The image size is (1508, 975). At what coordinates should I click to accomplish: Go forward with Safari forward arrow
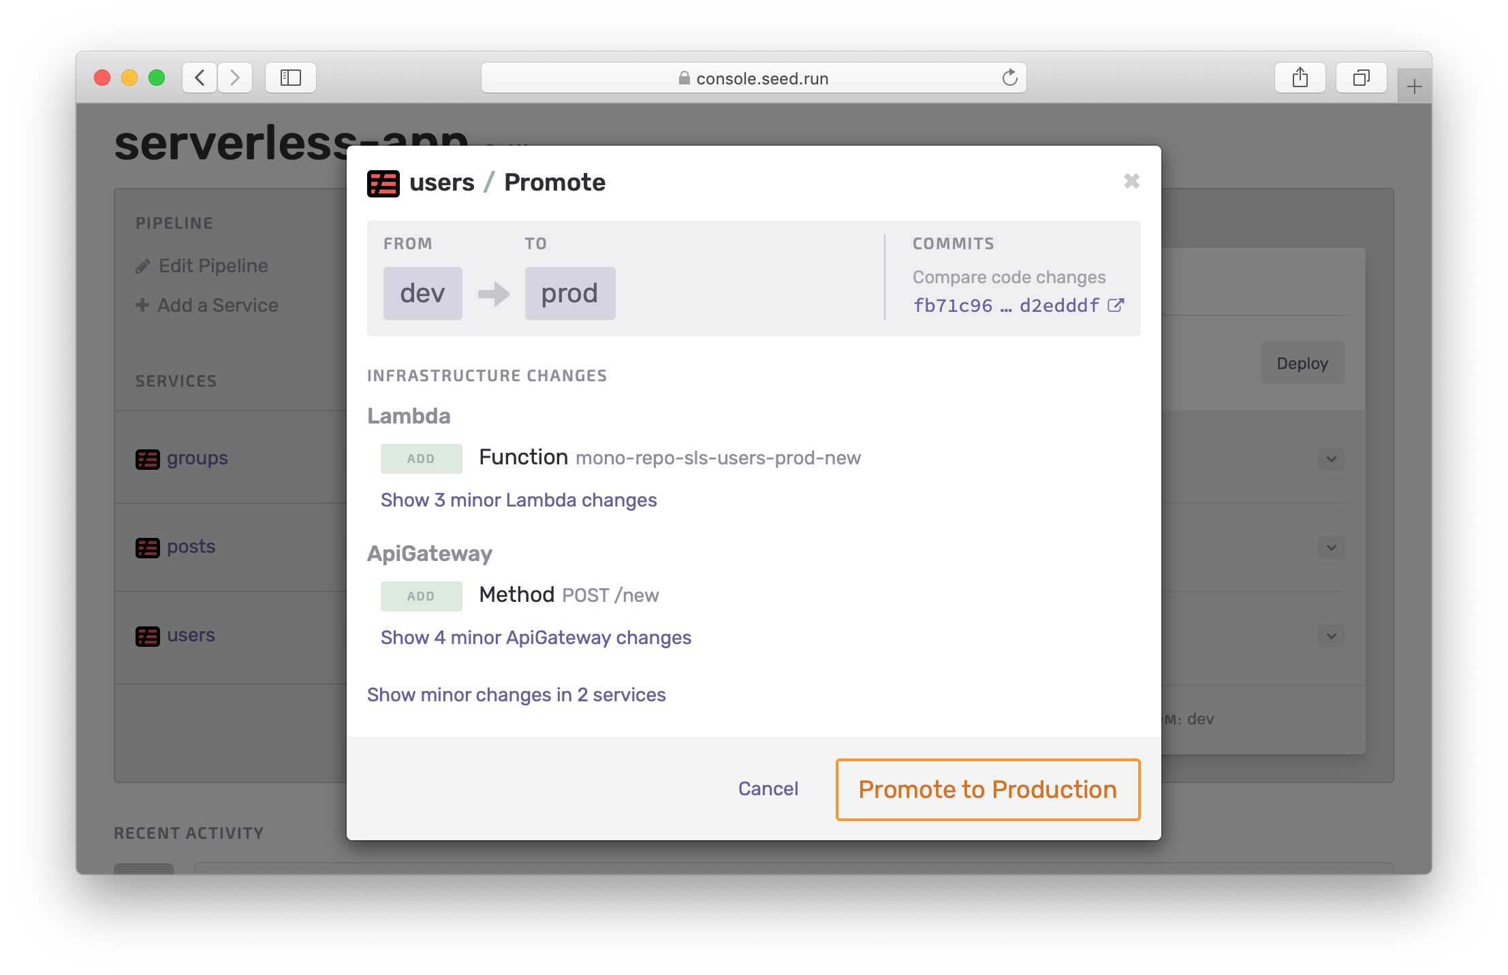235,78
